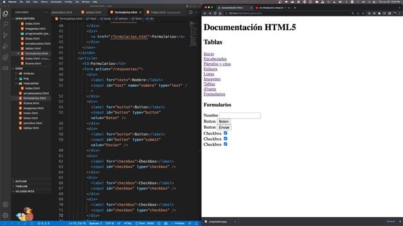Click the Nombre text input field
Image resolution: width=403 pixels, height=226 pixels.
(x=240, y=116)
